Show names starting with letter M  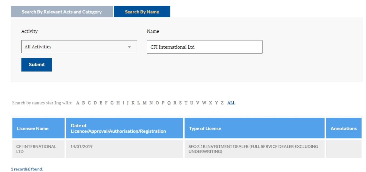click(x=144, y=103)
